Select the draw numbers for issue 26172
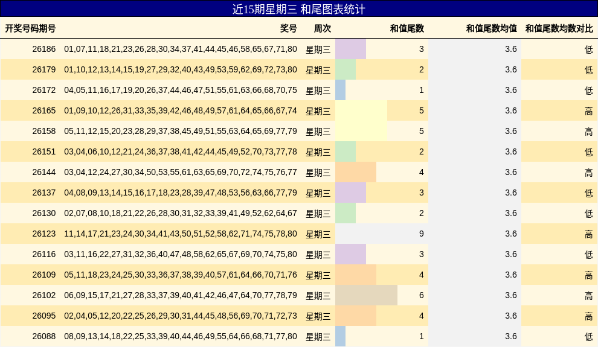The height and width of the screenshot is (347, 598). point(181,91)
